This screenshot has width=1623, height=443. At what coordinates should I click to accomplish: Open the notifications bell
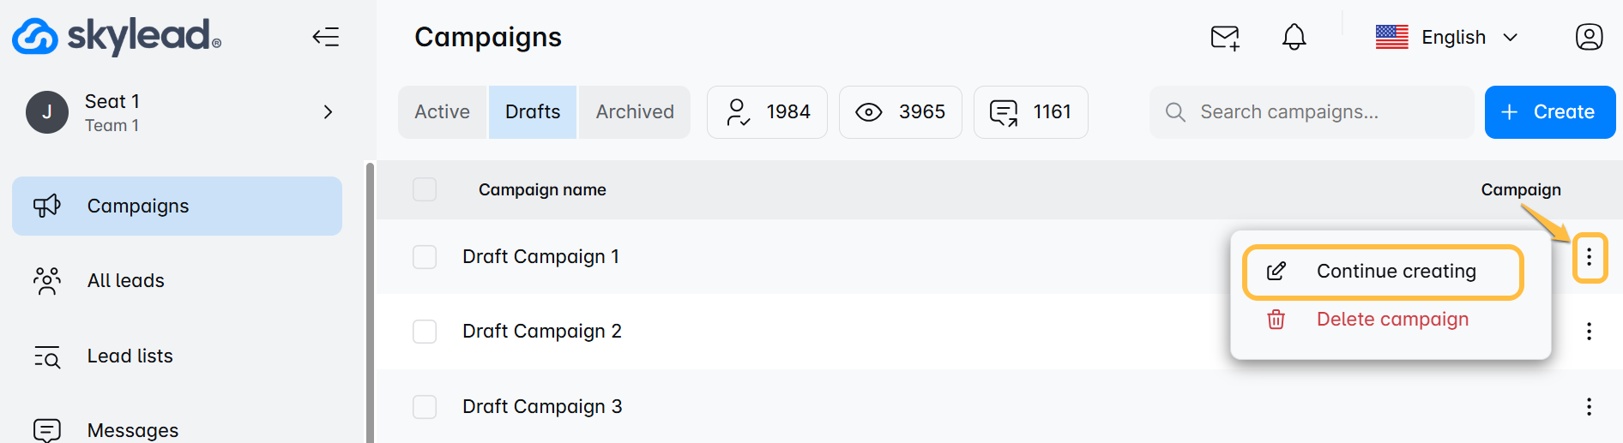[1294, 37]
